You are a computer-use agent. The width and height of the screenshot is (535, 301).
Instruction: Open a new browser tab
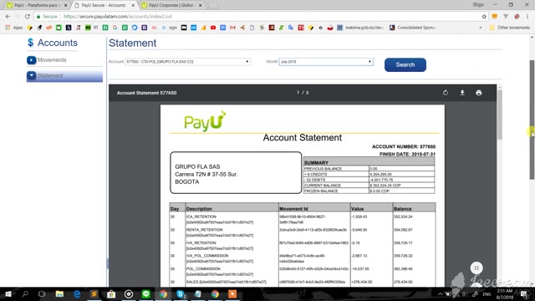pyautogui.click(x=214, y=5)
